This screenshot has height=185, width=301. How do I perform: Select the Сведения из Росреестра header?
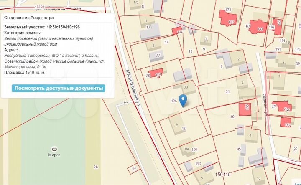29,18
